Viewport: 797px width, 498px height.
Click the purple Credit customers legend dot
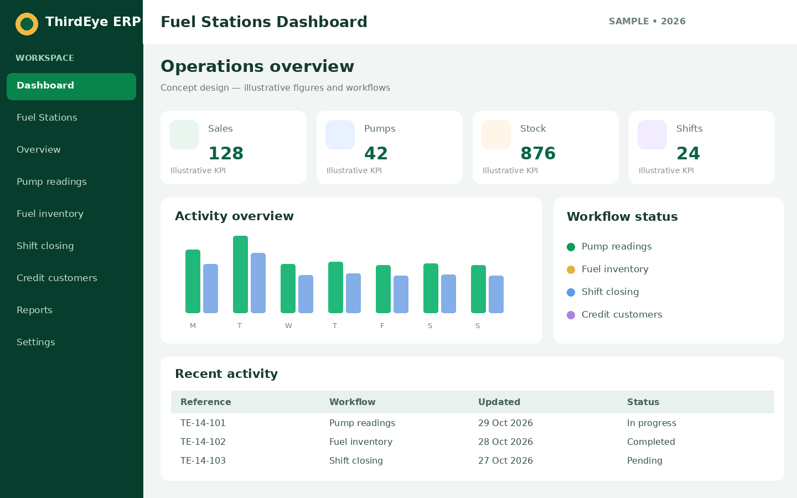pos(571,315)
